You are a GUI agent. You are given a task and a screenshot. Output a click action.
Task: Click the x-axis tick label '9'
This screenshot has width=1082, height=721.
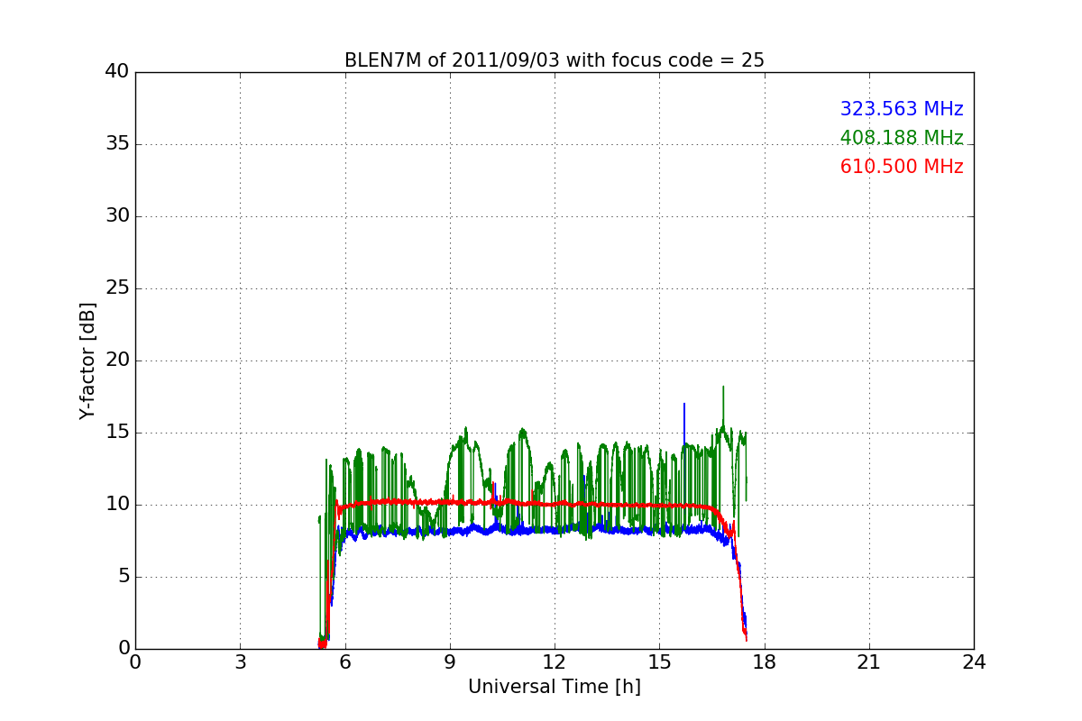pos(450,662)
